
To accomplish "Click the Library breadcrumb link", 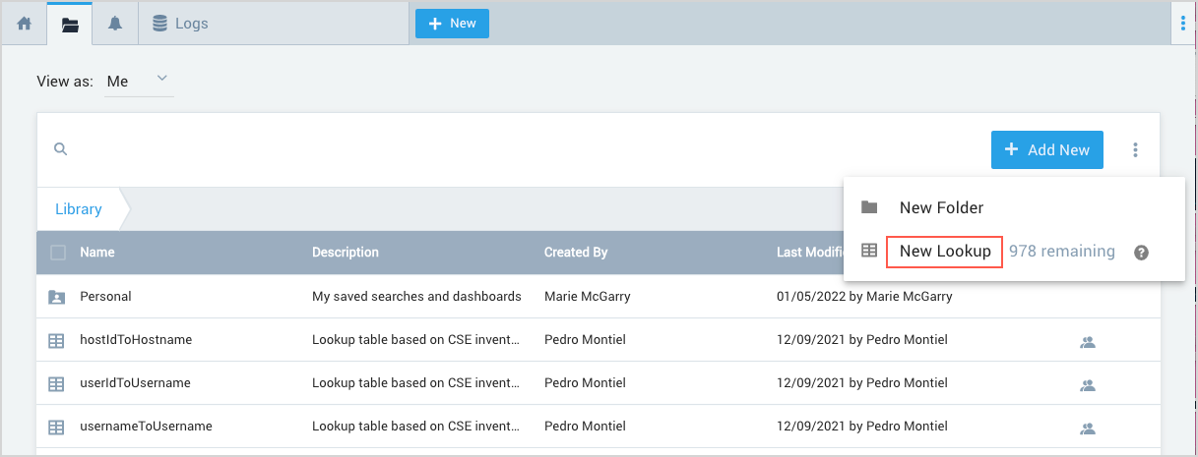I will 79,209.
